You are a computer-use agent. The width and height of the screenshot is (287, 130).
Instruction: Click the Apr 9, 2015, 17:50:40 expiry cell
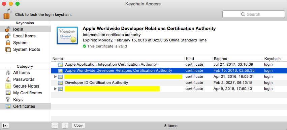click(x=233, y=89)
